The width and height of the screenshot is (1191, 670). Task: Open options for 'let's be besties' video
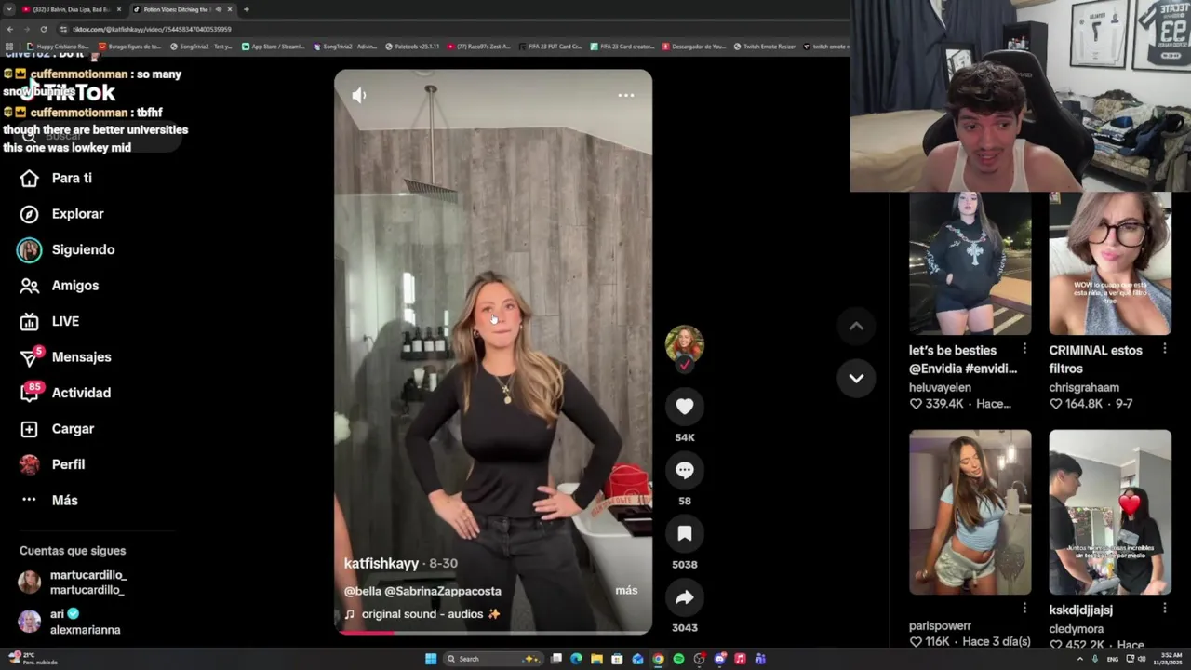click(1024, 349)
